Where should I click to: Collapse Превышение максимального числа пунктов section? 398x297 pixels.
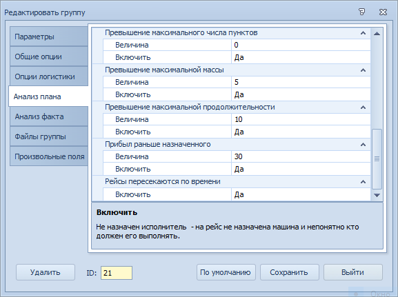pos(364,33)
